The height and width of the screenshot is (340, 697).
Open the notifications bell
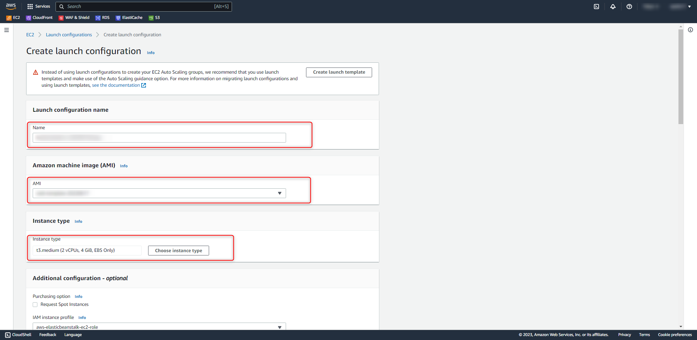click(x=613, y=7)
